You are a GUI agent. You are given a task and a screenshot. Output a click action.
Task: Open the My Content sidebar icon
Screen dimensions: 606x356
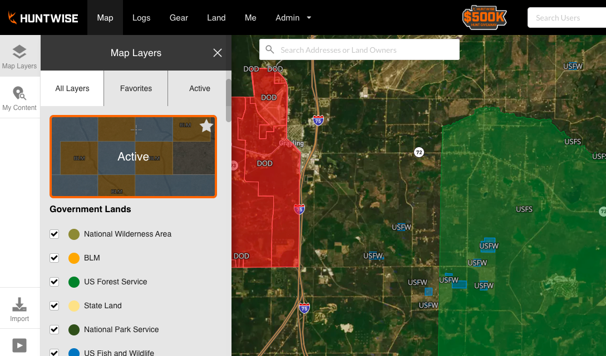(x=19, y=98)
